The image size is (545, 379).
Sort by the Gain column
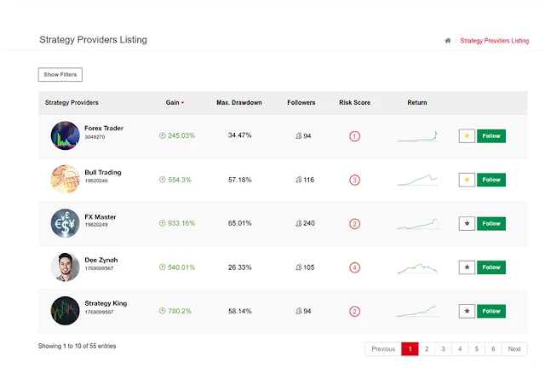(x=175, y=103)
